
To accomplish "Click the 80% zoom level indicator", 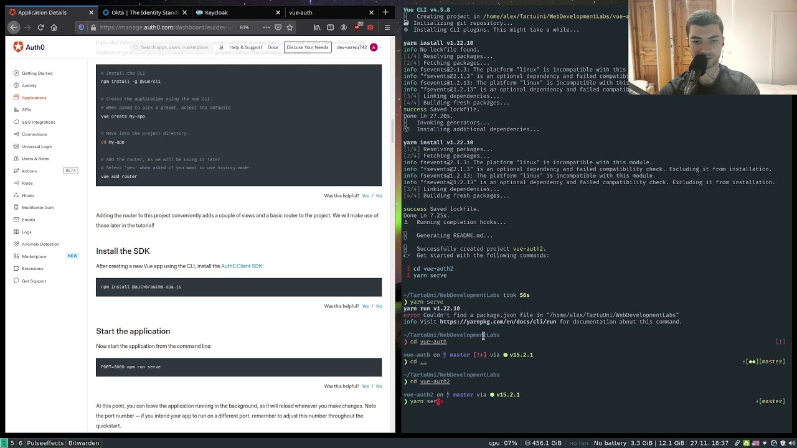I will pyautogui.click(x=244, y=27).
